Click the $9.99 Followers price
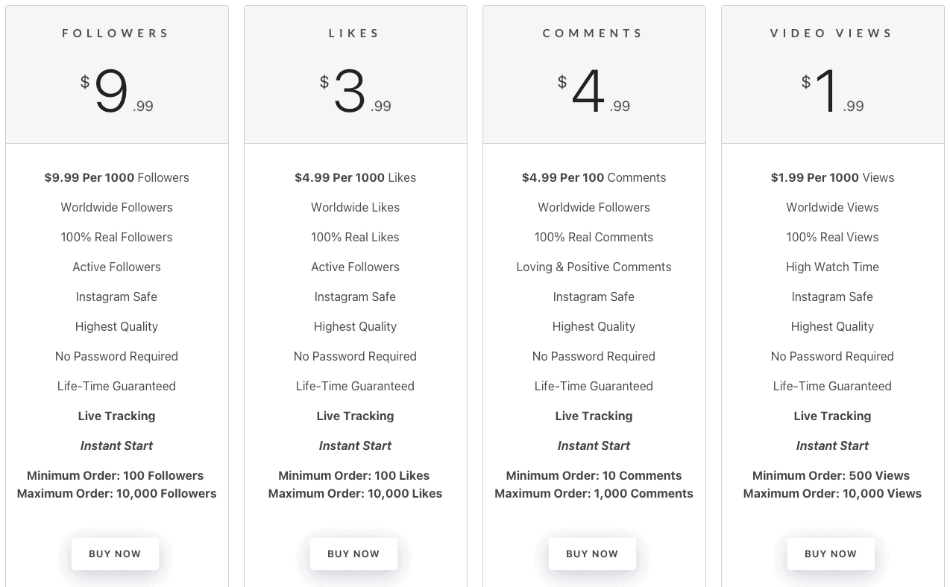This screenshot has height=587, width=950. [x=116, y=92]
